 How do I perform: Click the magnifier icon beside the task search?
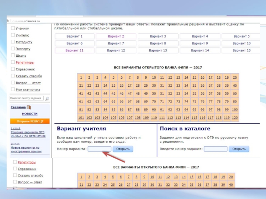(47, 99)
